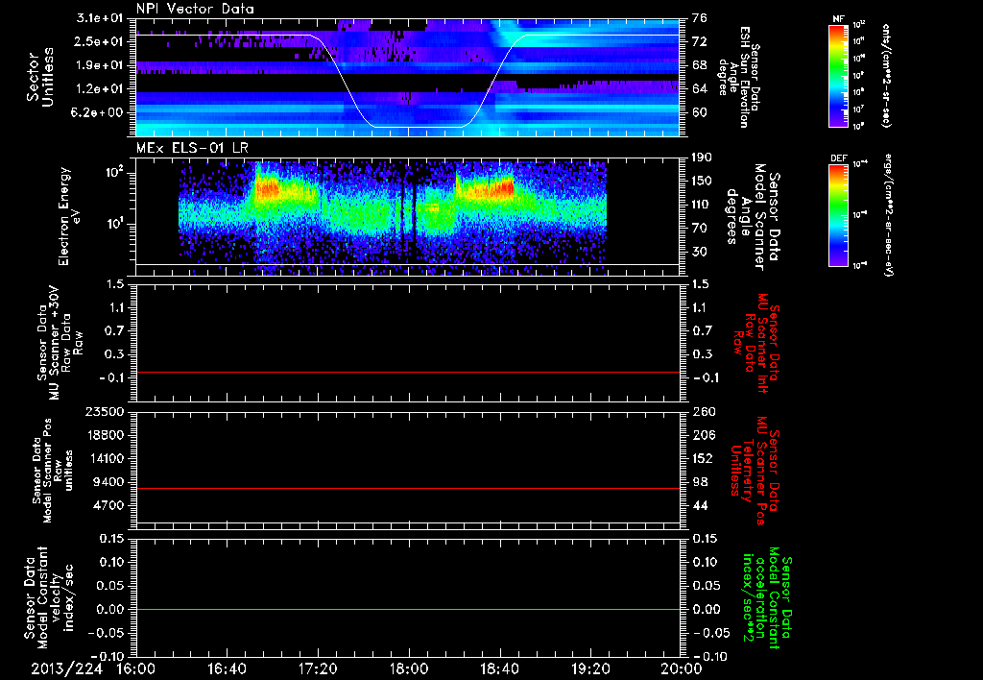Select the "MEx ELS-01 LR" panel title
Image resolution: width=983 pixels, height=680 pixels.
tap(192, 148)
